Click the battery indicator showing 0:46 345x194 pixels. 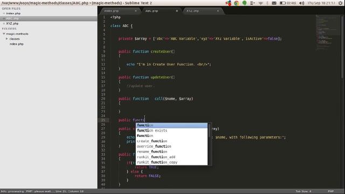[x=287, y=3]
